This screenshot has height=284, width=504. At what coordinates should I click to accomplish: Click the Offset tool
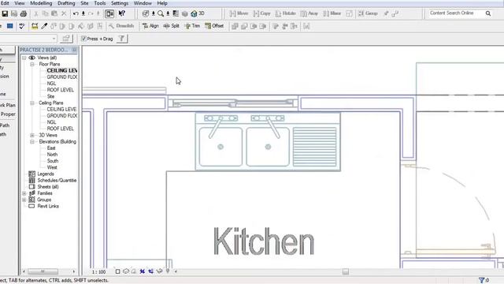tap(214, 26)
